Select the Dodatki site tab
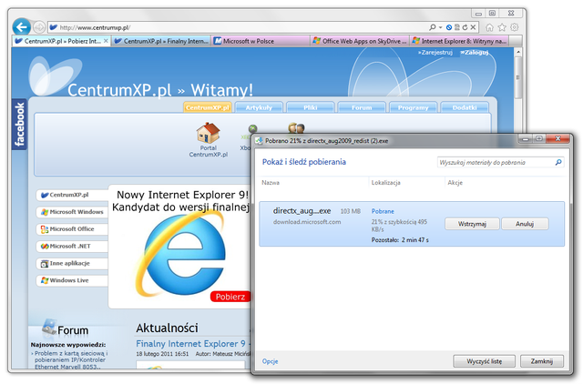 coord(465,107)
